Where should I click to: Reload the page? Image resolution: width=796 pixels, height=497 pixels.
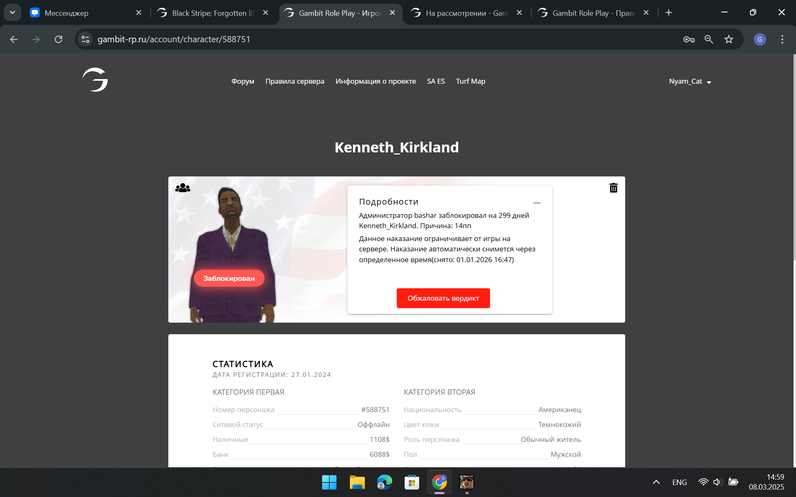click(58, 39)
